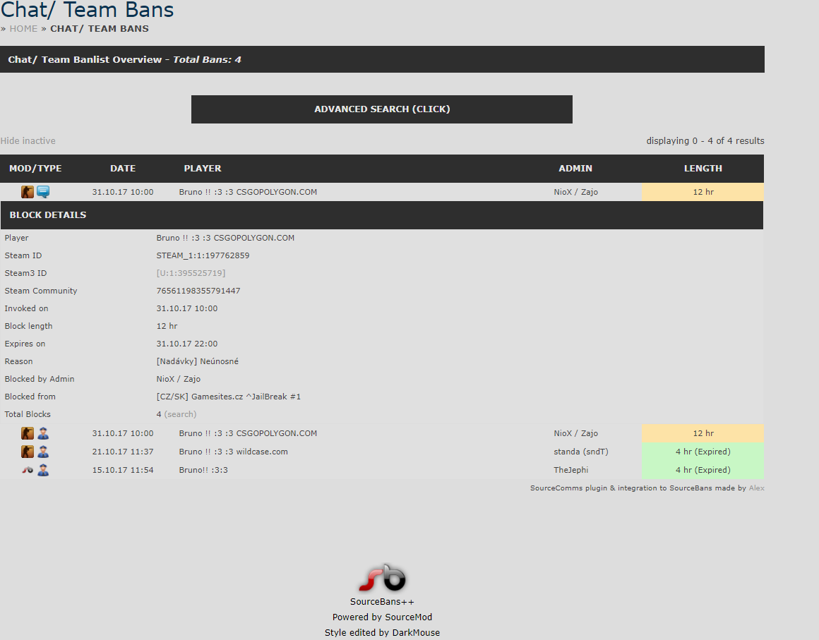The height and width of the screenshot is (640, 819).
Task: Click the Counter-Strike mod icon in first row
Action: click(x=28, y=192)
